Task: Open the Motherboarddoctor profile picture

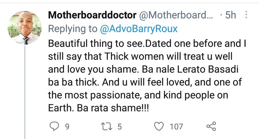Action: click(x=24, y=28)
